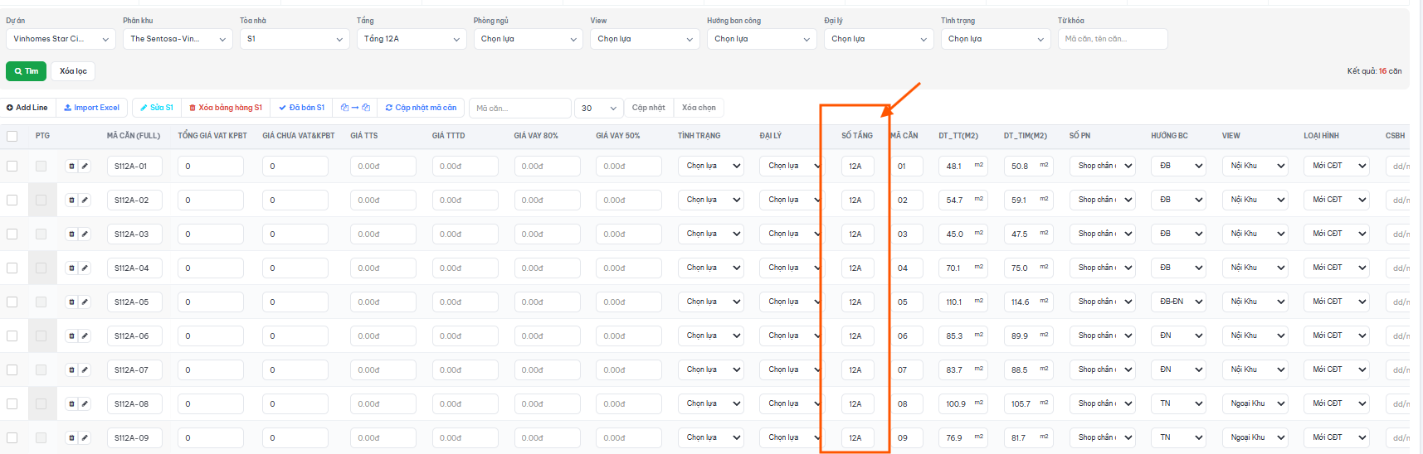1423x454 pixels.
Task: Click the Cập nhật button in toolbar
Action: tap(649, 108)
